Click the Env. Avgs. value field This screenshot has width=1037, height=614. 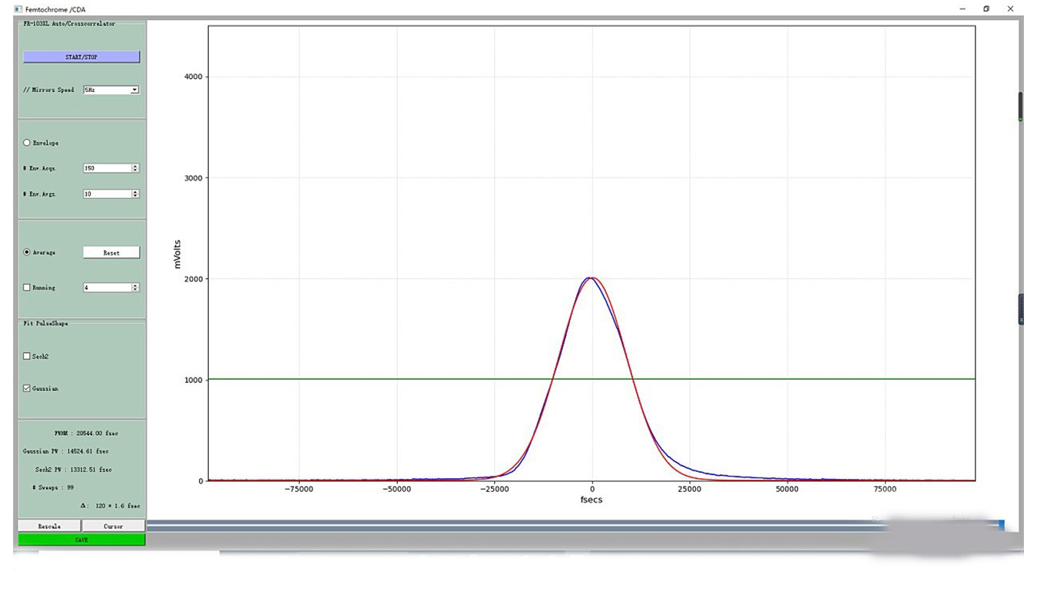tap(107, 194)
